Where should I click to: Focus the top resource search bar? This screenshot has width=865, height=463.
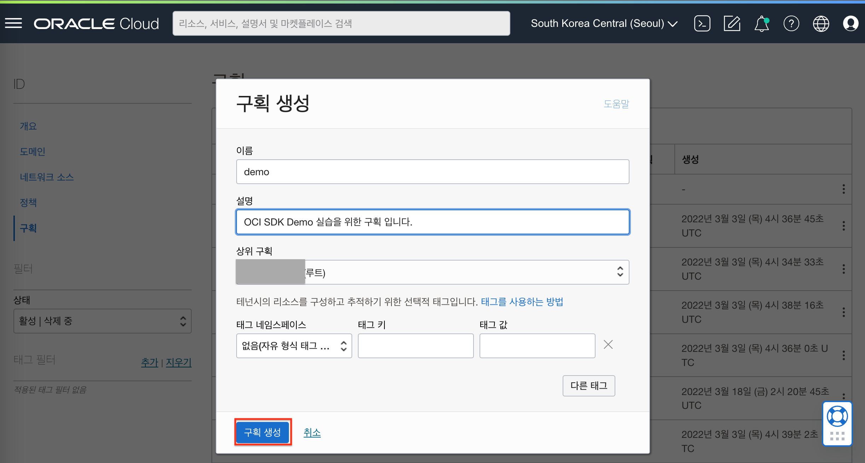341,23
